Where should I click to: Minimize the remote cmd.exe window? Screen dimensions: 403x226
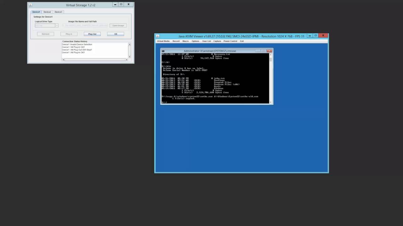258,51
